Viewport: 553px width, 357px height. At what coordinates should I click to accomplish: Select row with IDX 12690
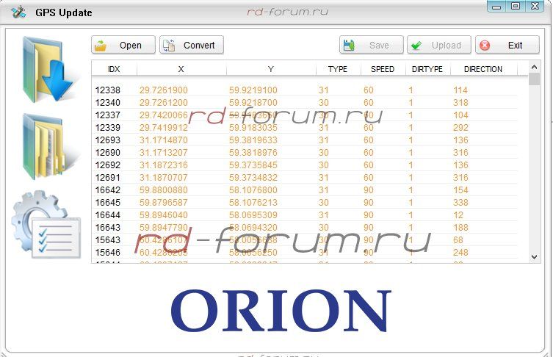305,152
